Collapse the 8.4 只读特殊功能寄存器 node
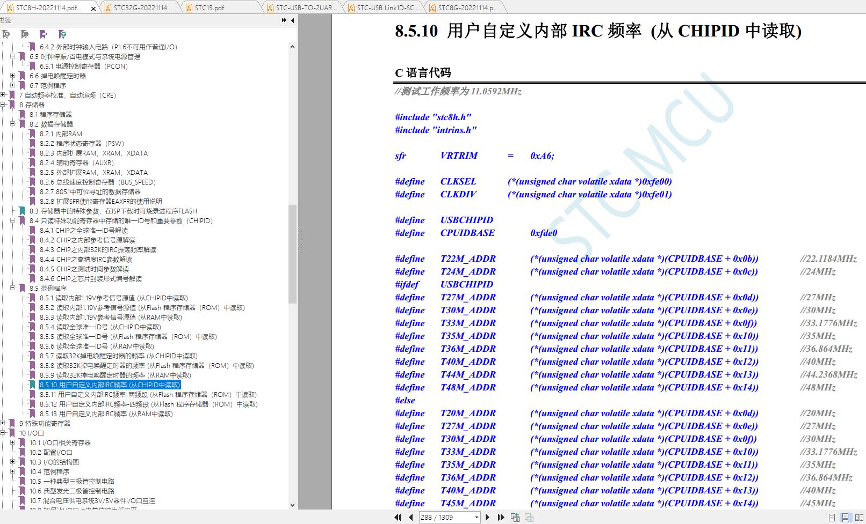The width and height of the screenshot is (866, 524). click(x=13, y=220)
